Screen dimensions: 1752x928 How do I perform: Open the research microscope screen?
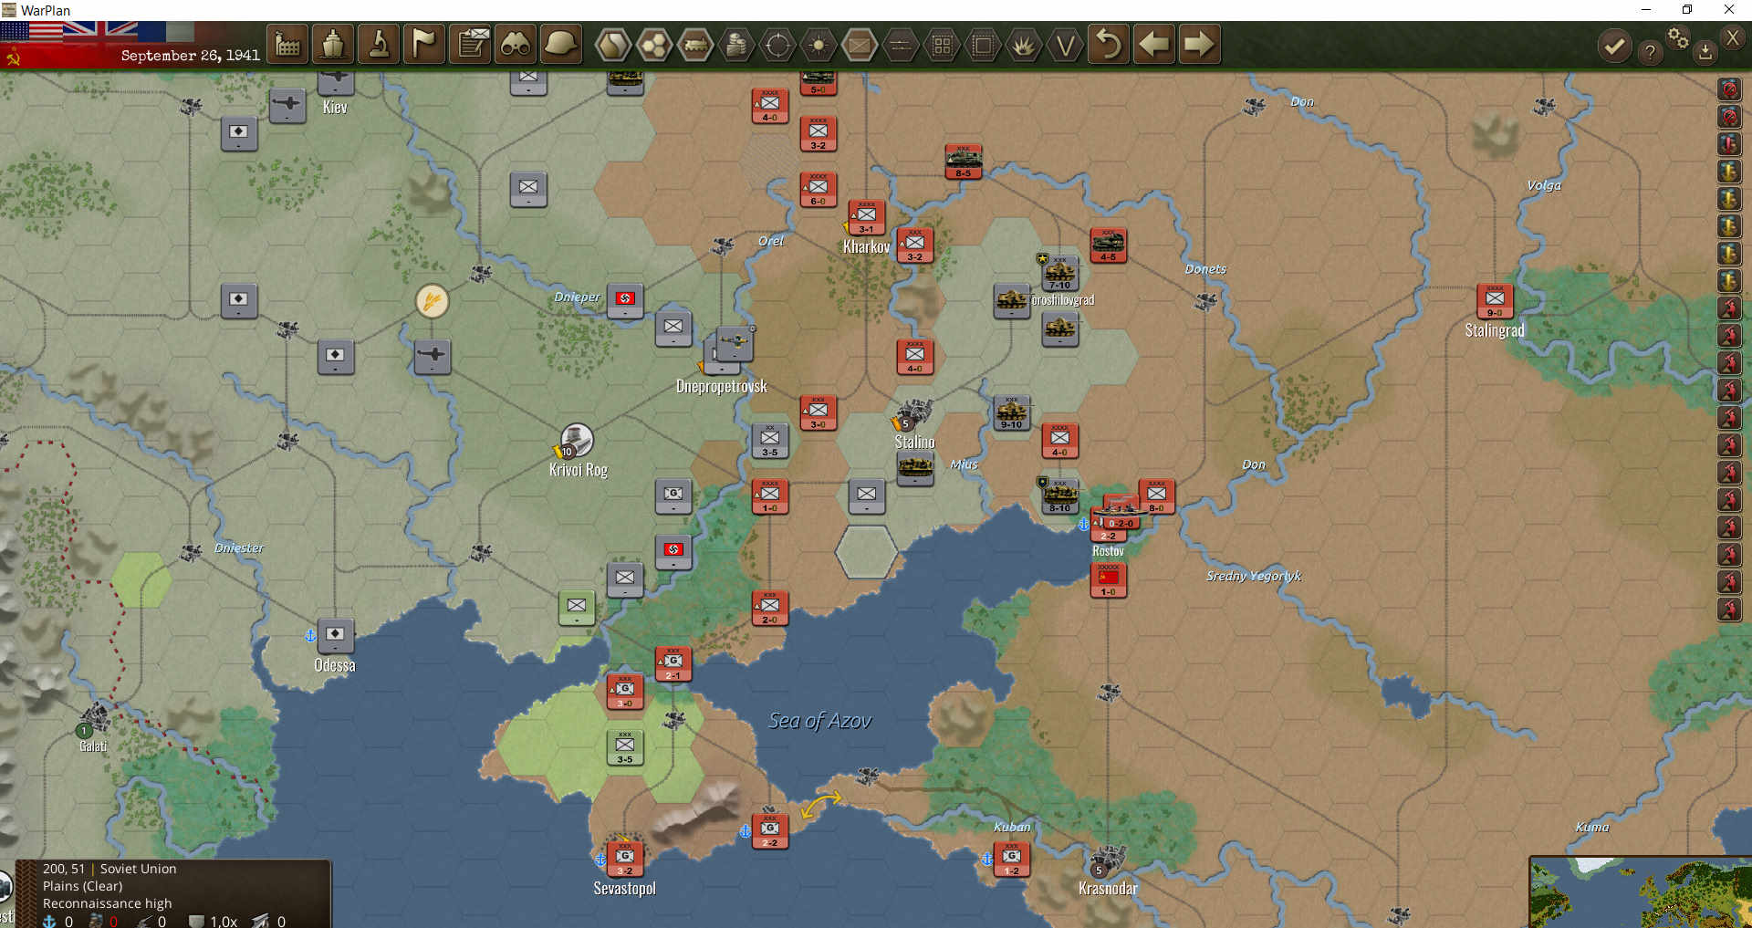point(379,45)
